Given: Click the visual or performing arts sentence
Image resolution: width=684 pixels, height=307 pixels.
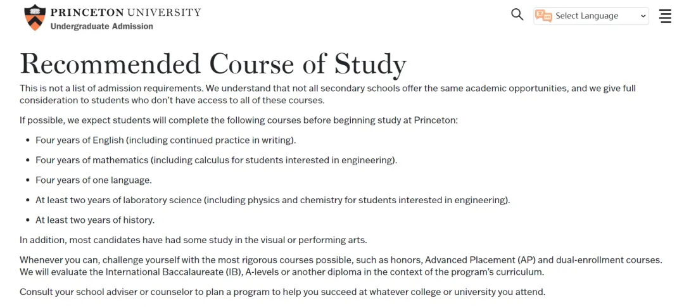Looking at the screenshot, I should point(193,240).
